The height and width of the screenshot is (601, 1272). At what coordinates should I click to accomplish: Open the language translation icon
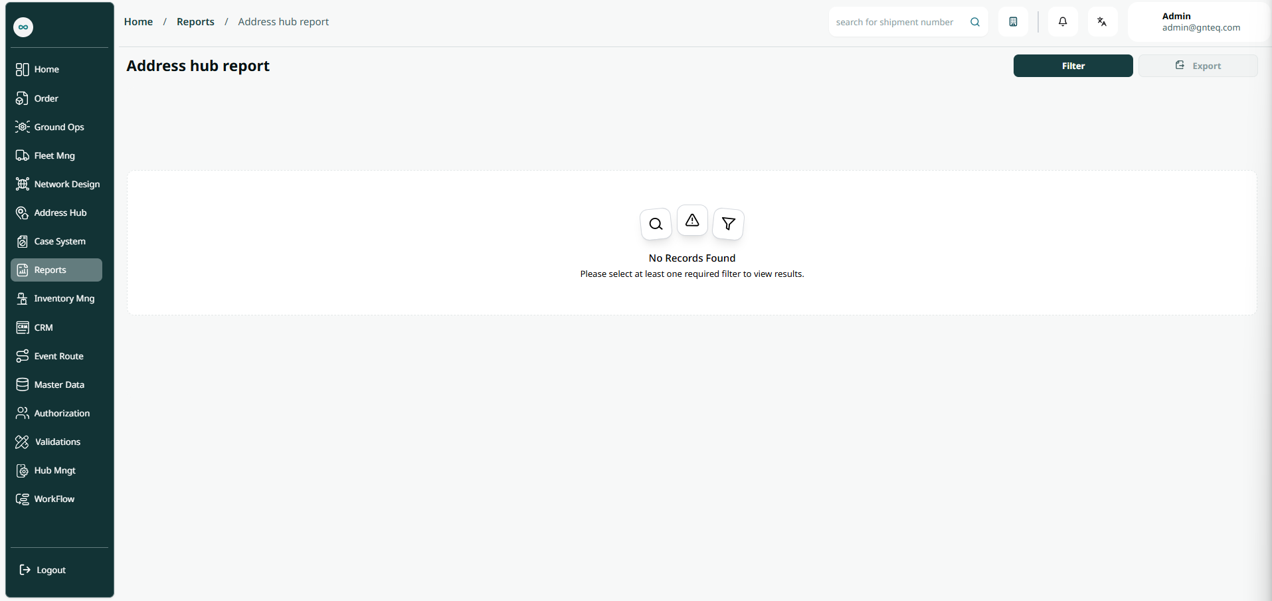(1102, 22)
